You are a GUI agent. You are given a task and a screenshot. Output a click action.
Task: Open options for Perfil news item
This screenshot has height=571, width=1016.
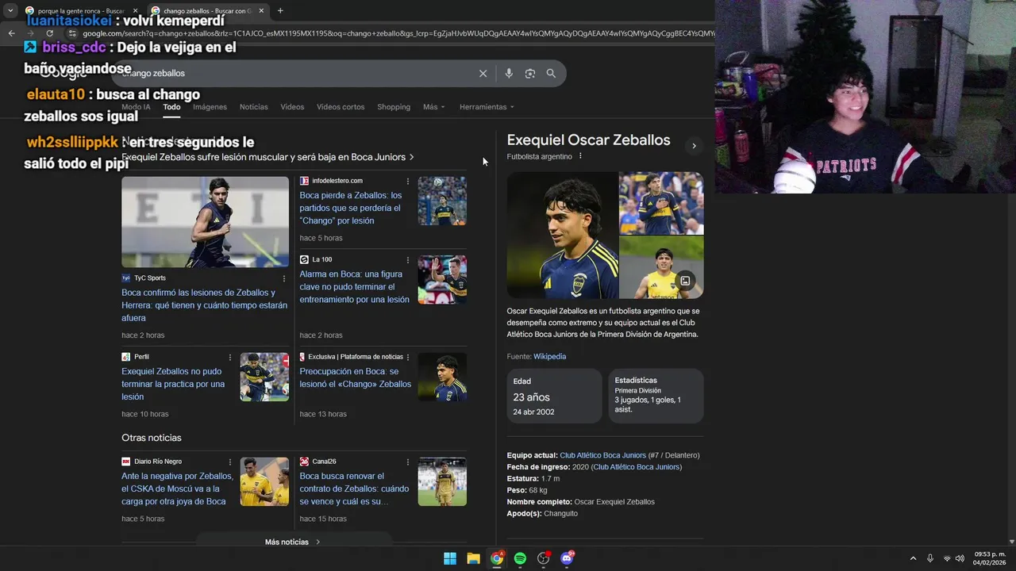tap(230, 357)
